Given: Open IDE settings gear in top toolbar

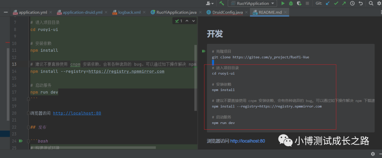Looking at the screenshot, I should coord(380,3).
